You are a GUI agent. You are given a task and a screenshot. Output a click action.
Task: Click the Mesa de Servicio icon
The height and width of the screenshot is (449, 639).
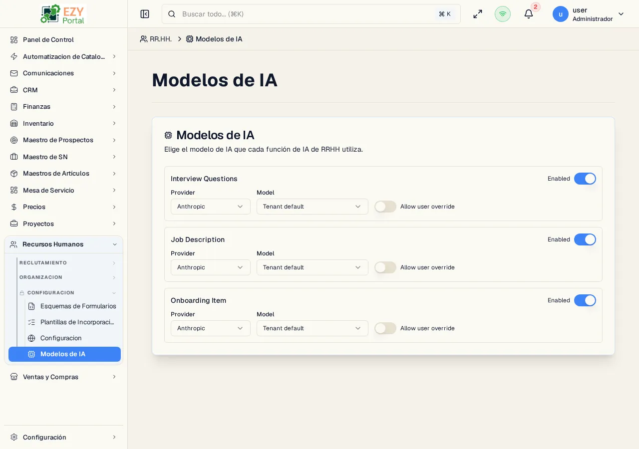[x=14, y=190]
